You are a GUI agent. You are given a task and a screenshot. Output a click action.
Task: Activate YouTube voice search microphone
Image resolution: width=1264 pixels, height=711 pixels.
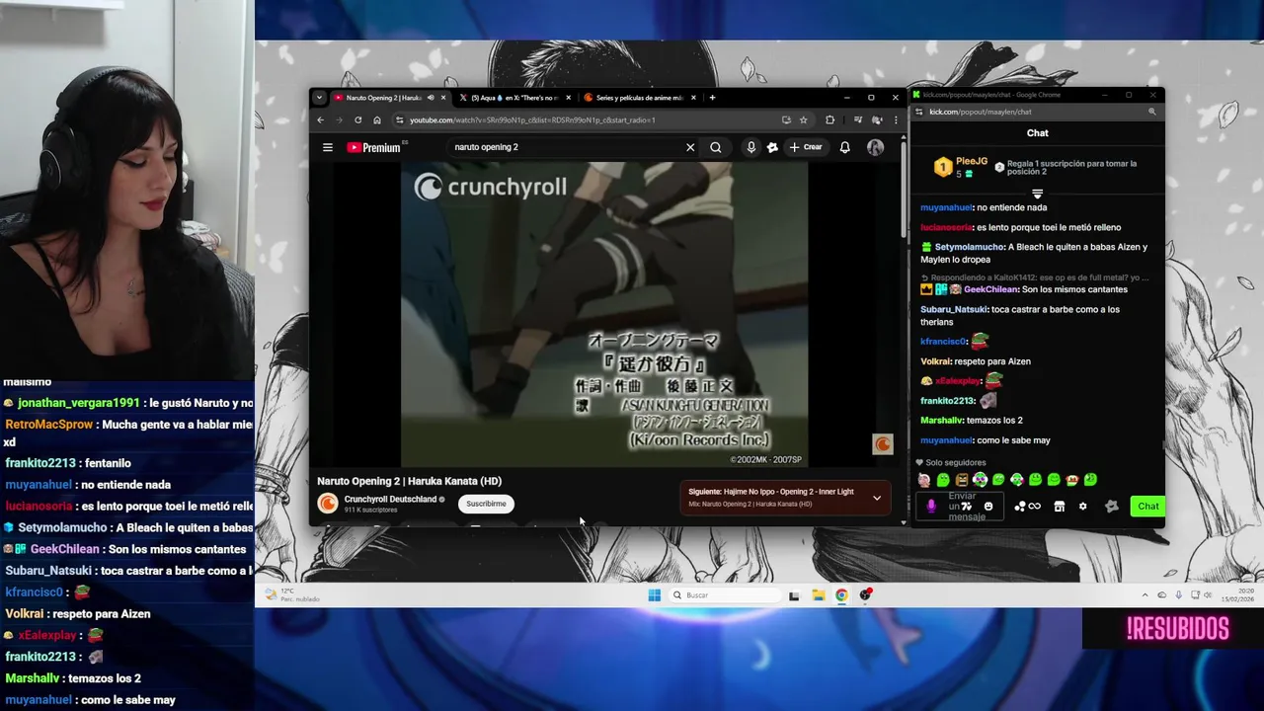[751, 147]
